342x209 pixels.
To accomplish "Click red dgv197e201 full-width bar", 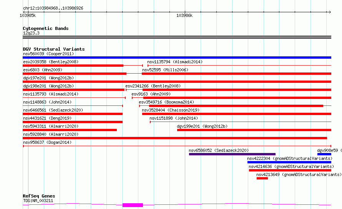I will (x=177, y=82).
